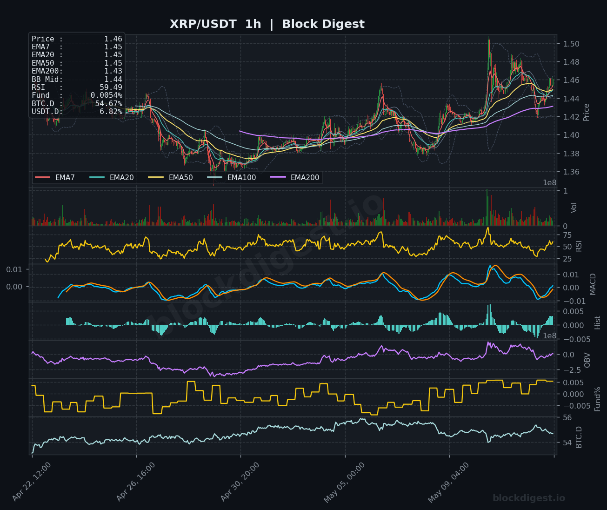Click the BTC.D axis 54 tick
This screenshot has height=510, width=607.
tap(567, 443)
